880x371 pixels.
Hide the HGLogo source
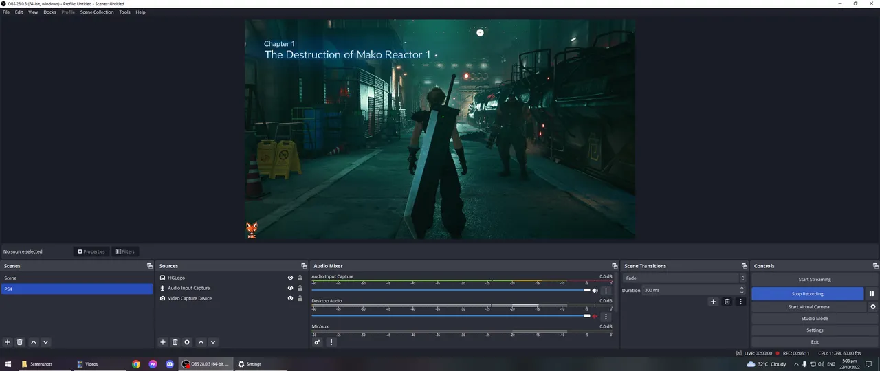click(290, 278)
